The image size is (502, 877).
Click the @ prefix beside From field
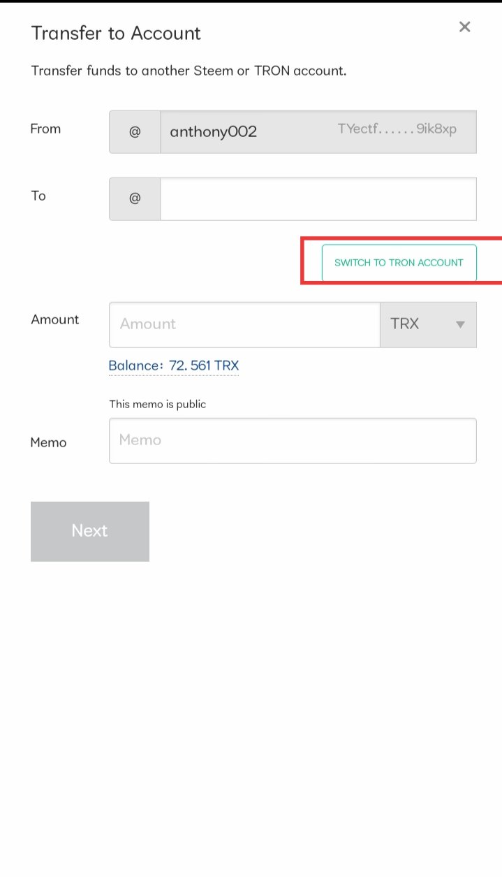135,131
